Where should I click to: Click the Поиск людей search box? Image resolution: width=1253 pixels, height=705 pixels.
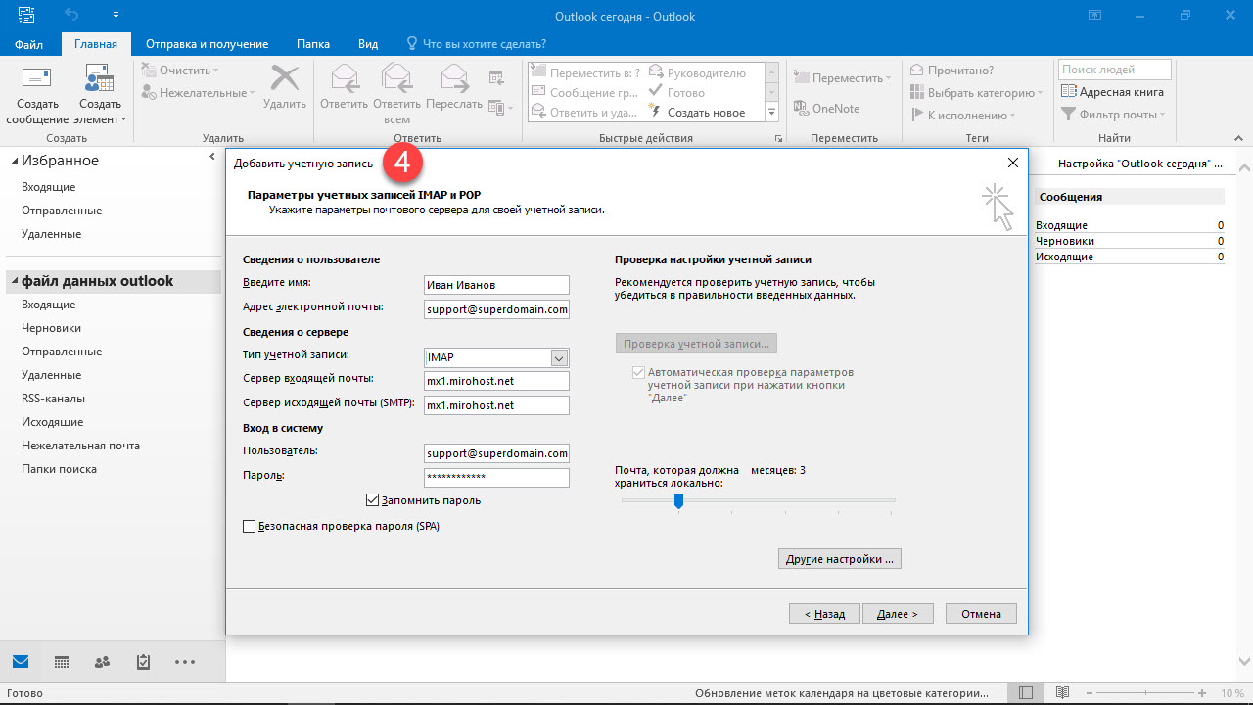pyautogui.click(x=1115, y=70)
